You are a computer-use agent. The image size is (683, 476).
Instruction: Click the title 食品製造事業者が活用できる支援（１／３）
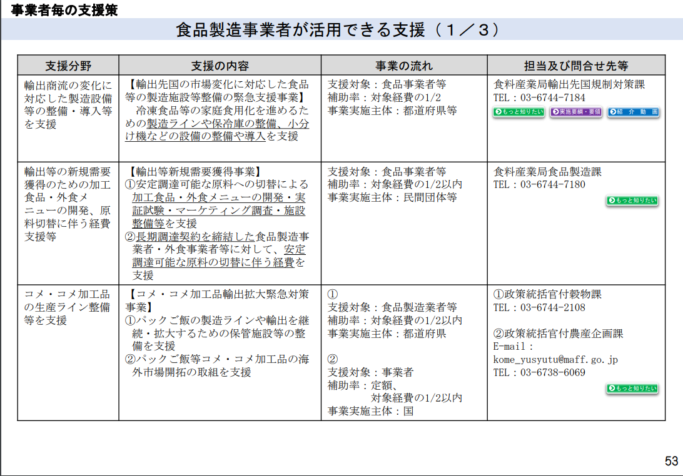[338, 29]
